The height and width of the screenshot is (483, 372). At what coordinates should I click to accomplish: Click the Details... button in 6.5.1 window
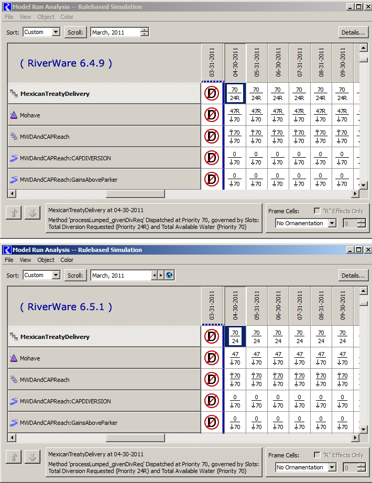coord(353,276)
